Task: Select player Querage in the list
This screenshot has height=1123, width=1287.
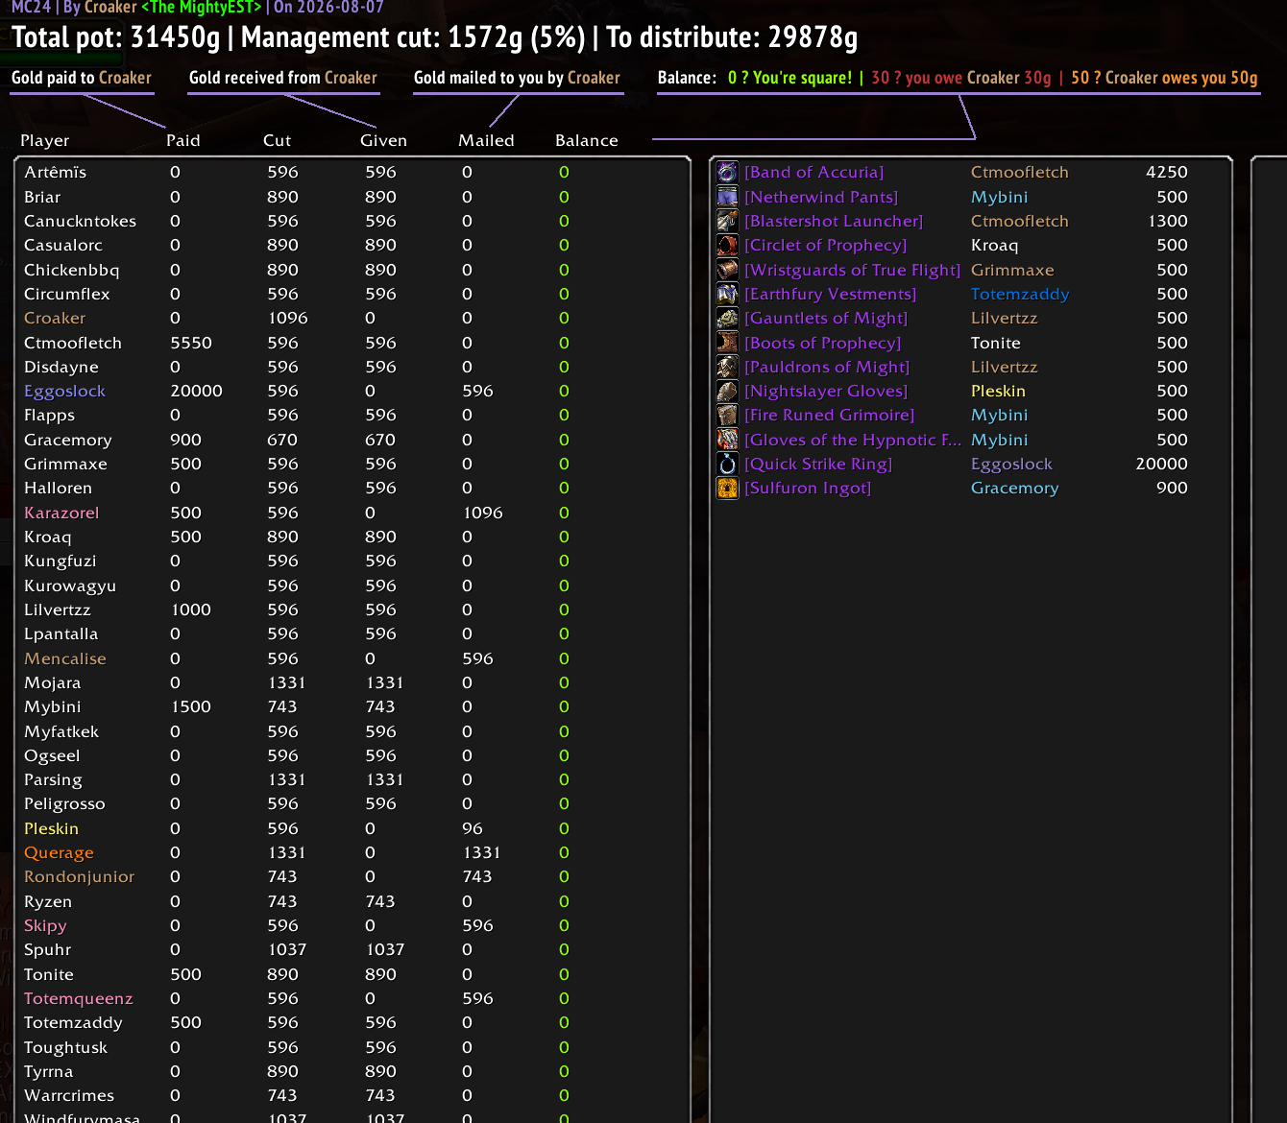Action: 59,852
